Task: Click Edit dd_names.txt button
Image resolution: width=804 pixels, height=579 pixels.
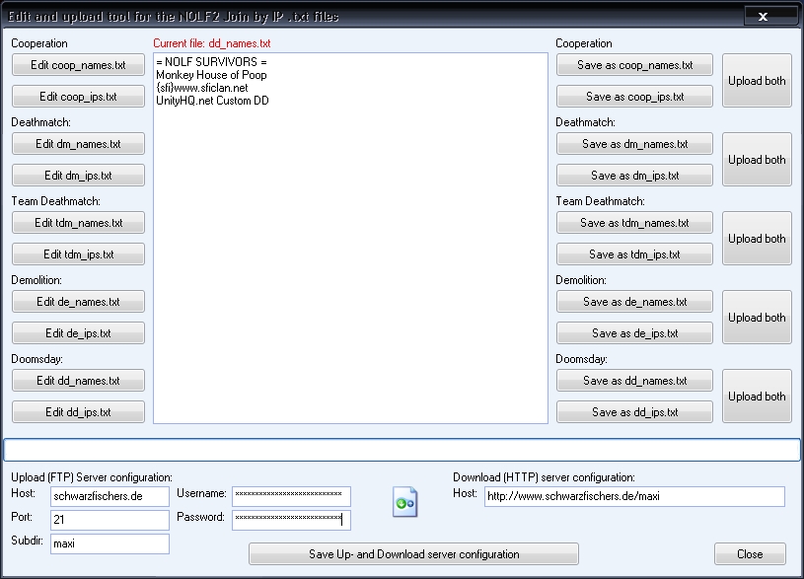Action: click(78, 381)
